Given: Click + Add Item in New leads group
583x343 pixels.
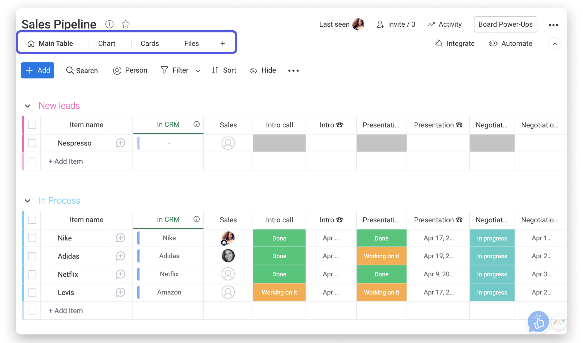Looking at the screenshot, I should 66,161.
